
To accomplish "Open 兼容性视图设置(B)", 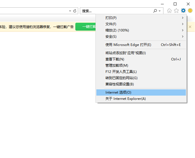I will [x=141, y=84].
